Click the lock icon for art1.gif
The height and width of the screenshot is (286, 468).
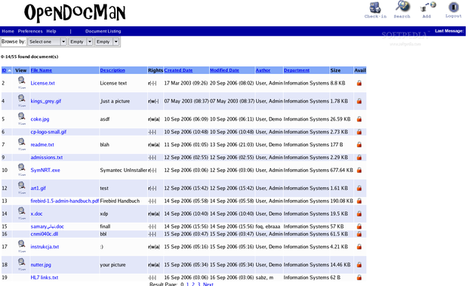tap(359, 188)
